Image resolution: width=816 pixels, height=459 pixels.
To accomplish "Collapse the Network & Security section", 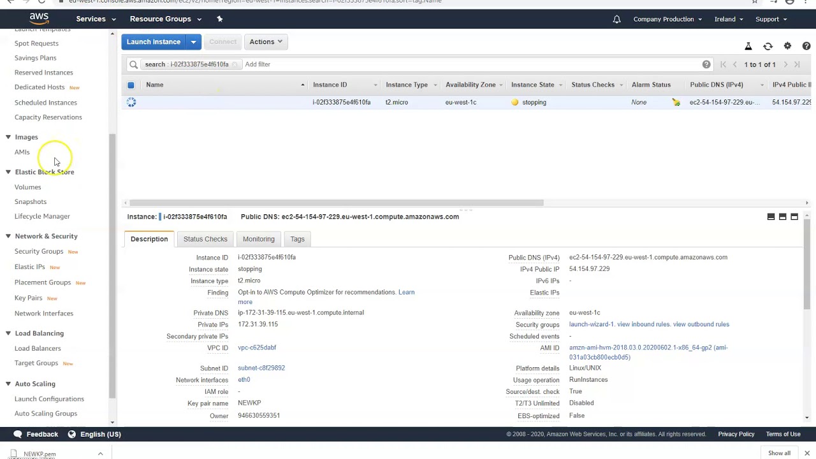I will (x=8, y=236).
